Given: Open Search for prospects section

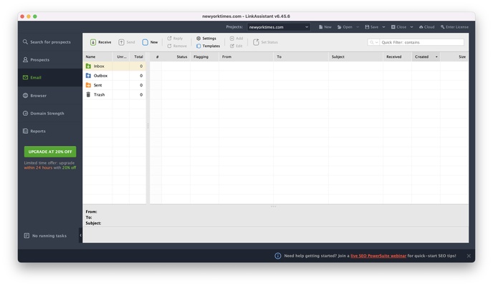Looking at the screenshot, I should coord(47,41).
